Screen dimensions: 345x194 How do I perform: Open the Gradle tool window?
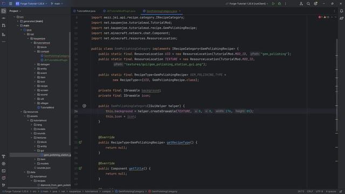pyautogui.click(x=341, y=18)
